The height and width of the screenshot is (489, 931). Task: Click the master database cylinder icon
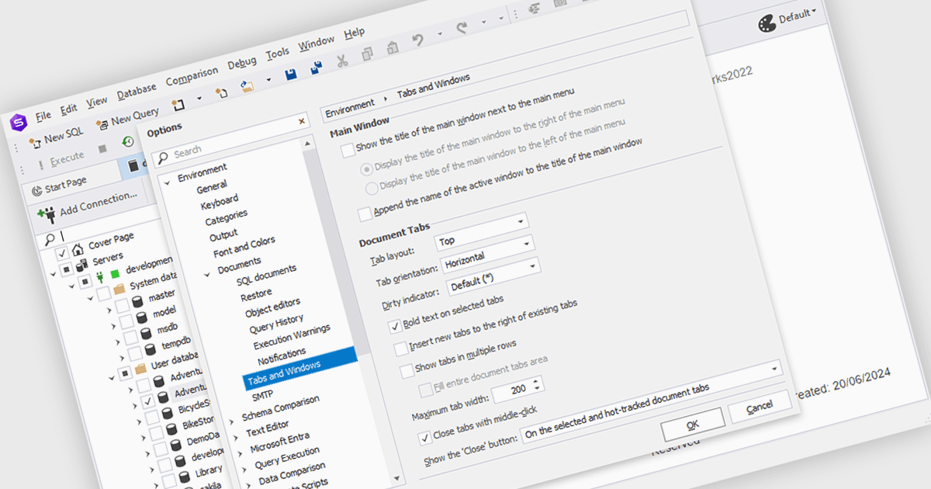tap(139, 301)
